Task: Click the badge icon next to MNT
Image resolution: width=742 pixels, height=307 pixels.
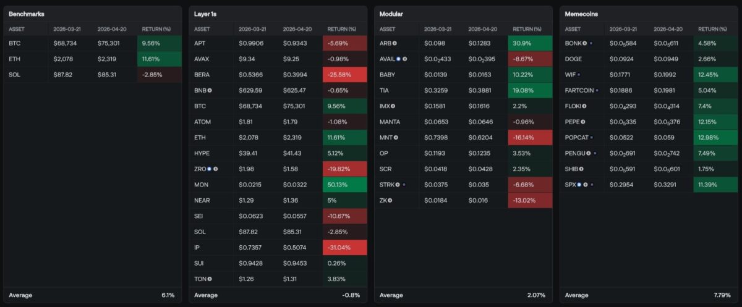Action: 396,137
